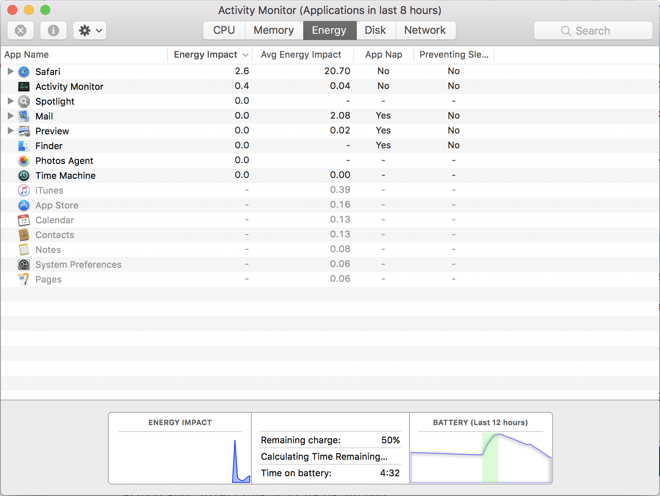Select the Safari row name
This screenshot has width=660, height=496.
pyautogui.click(x=48, y=72)
